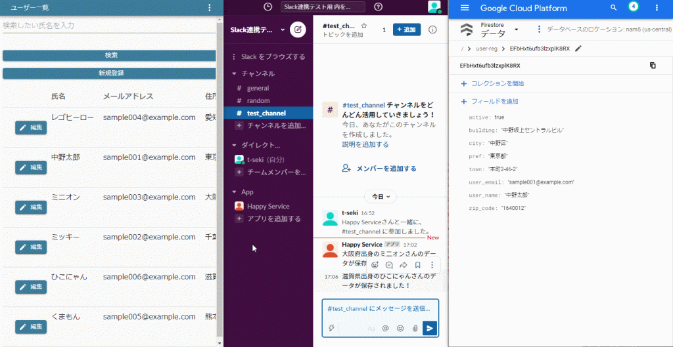Expand Slack workspace name dropdown
Screen dimensions: 673x347
point(283,30)
